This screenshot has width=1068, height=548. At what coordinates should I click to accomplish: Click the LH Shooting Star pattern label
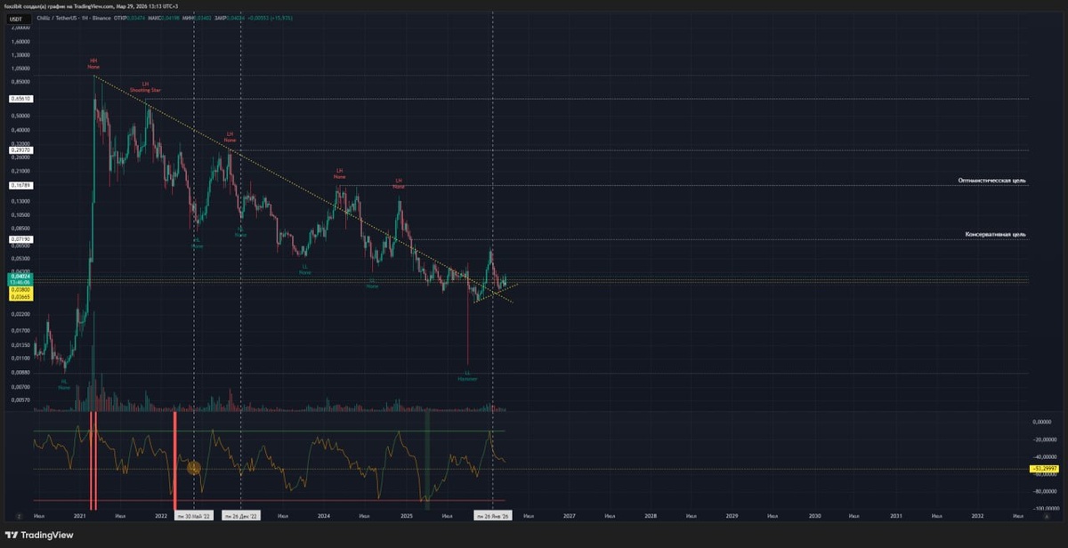pos(145,86)
